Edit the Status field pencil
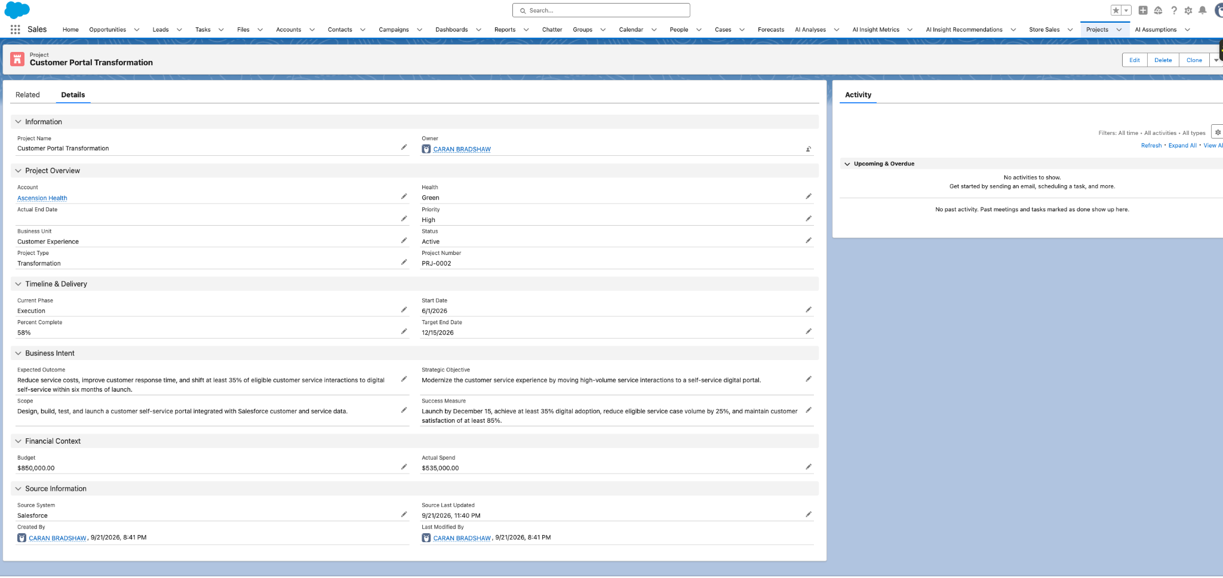This screenshot has height=578, width=1223. (809, 240)
